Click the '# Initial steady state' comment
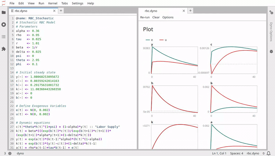Viewport: 275px width, 156px height. click(36, 72)
